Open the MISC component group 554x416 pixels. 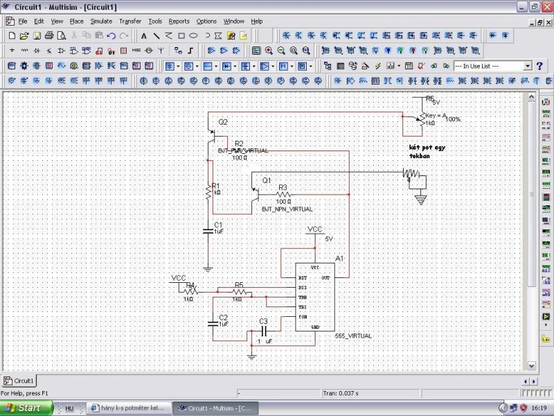click(x=136, y=51)
